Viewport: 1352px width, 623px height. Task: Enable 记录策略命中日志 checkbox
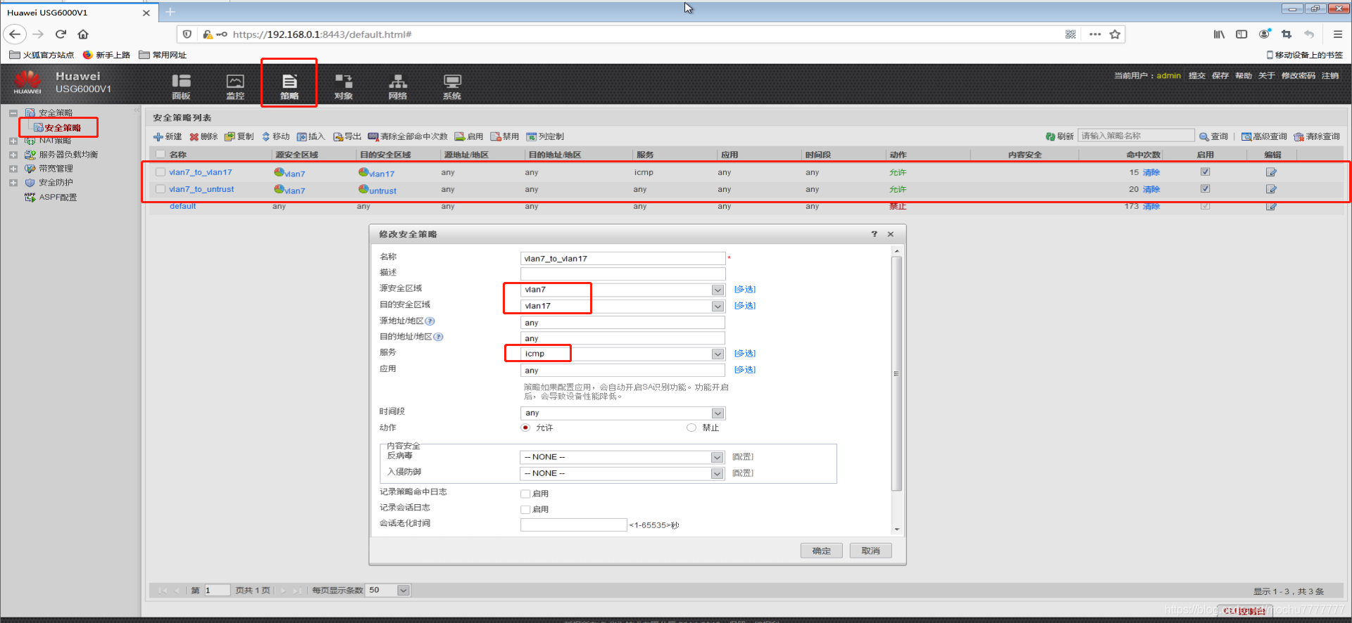tap(525, 494)
